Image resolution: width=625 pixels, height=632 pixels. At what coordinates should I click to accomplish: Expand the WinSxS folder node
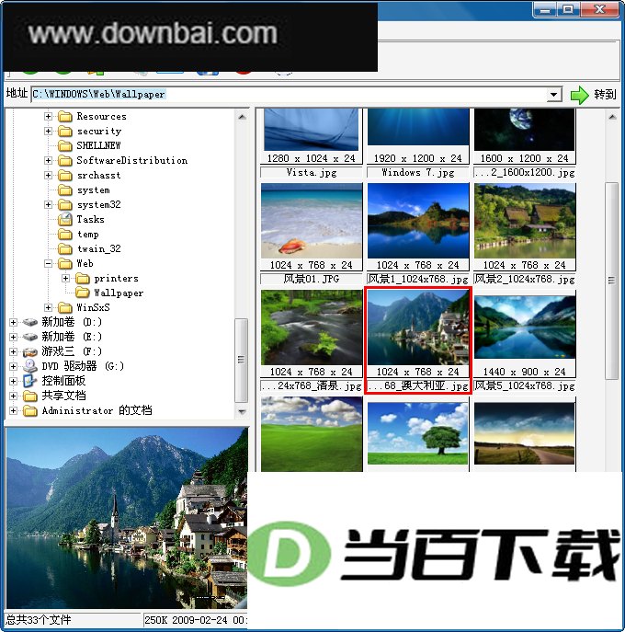(x=48, y=307)
